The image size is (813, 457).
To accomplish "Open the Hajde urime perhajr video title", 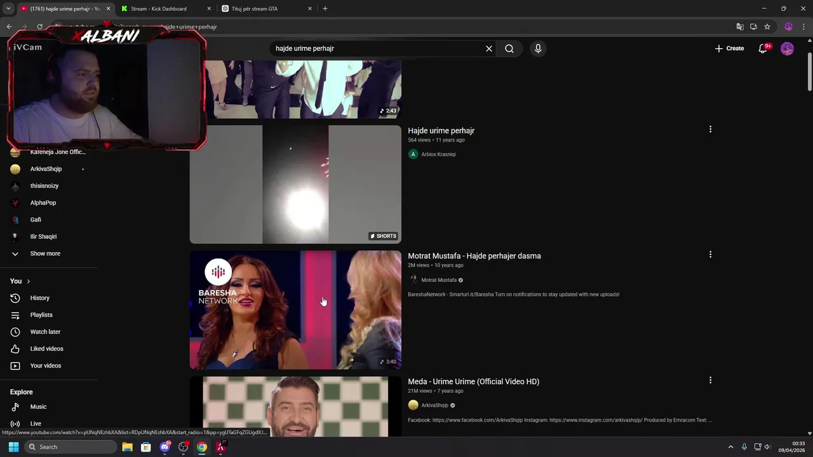I will (x=441, y=131).
